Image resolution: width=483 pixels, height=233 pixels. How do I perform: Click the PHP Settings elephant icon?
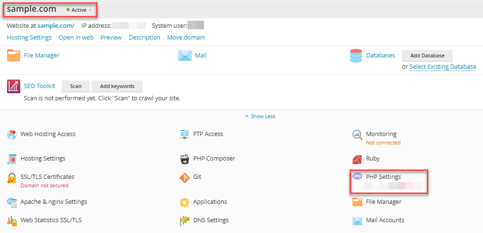(x=358, y=177)
